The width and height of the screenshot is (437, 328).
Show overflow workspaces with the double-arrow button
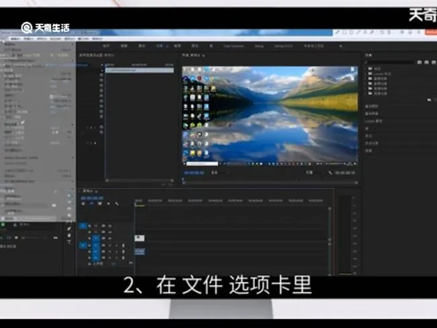point(341,46)
